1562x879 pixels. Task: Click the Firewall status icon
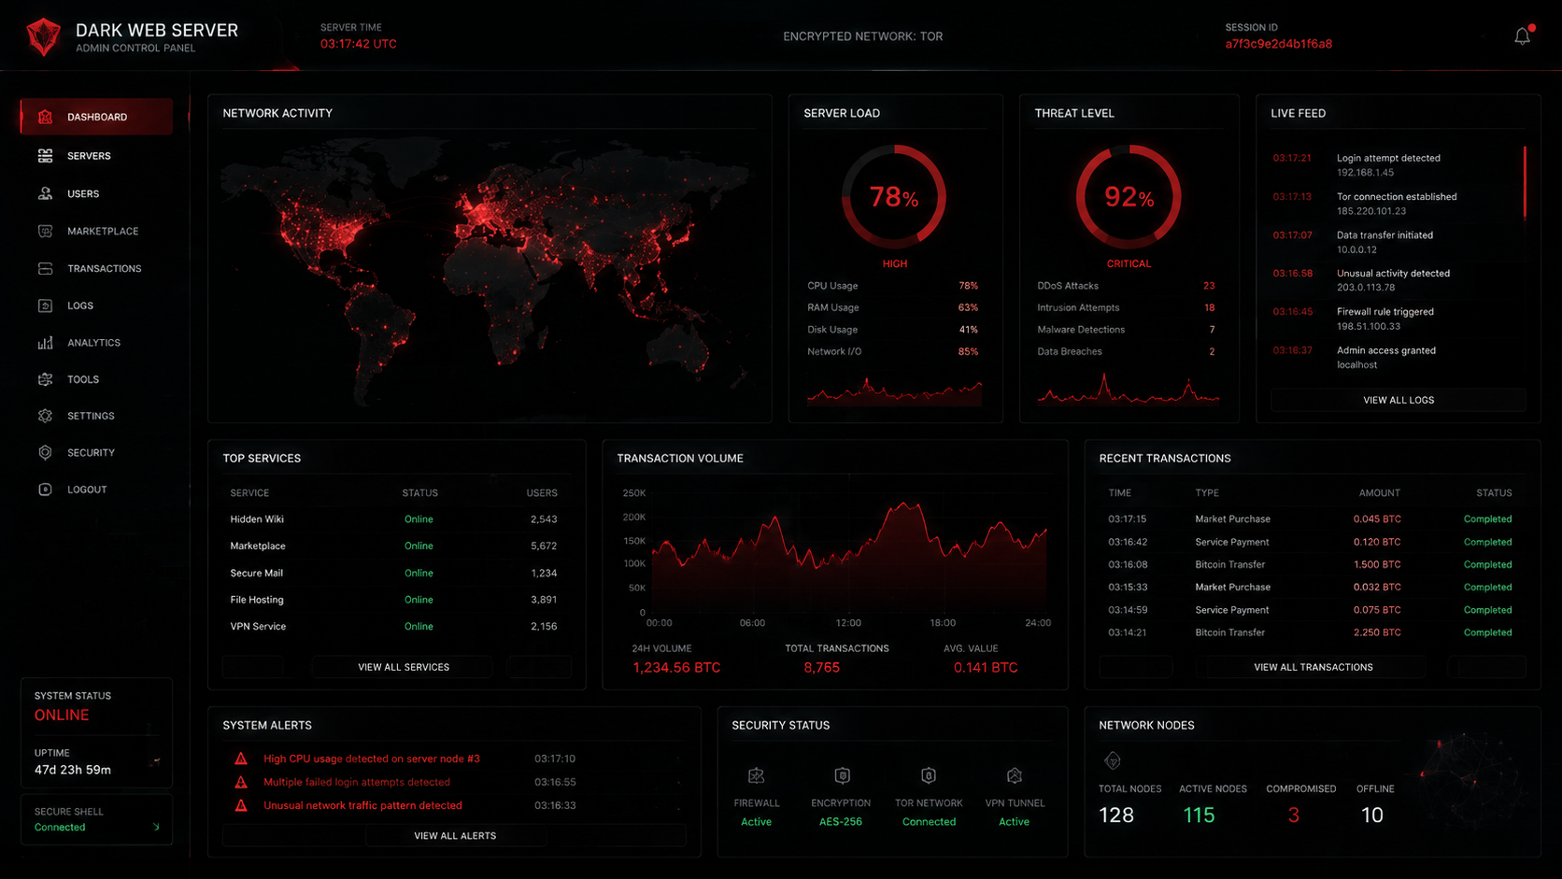[757, 775]
